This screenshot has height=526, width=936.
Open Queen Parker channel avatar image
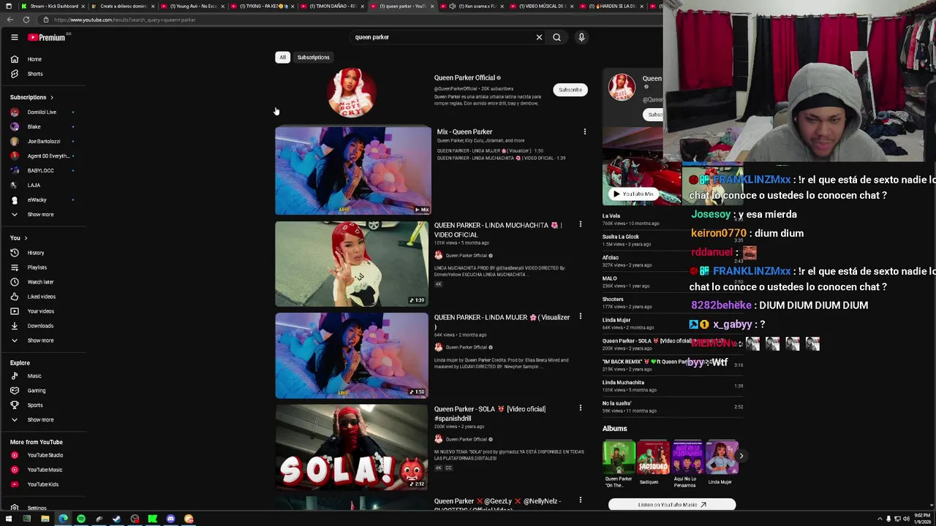[x=352, y=92]
